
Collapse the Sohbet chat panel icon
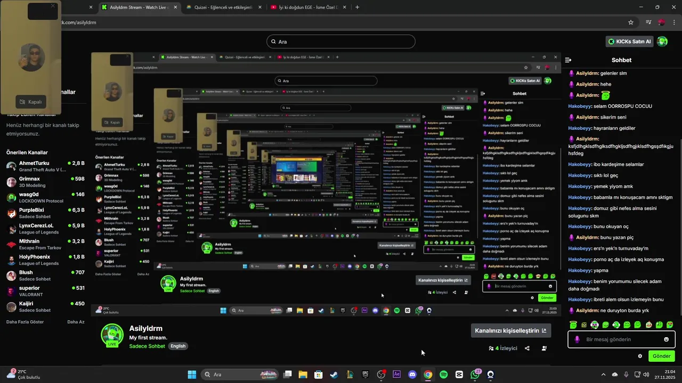coord(569,60)
